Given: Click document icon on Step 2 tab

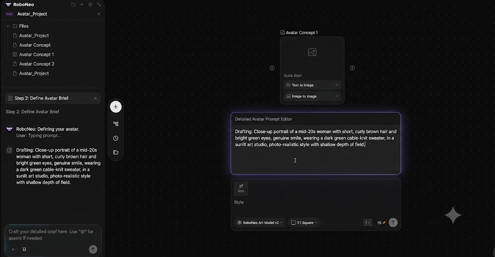Looking at the screenshot, I should (10, 99).
